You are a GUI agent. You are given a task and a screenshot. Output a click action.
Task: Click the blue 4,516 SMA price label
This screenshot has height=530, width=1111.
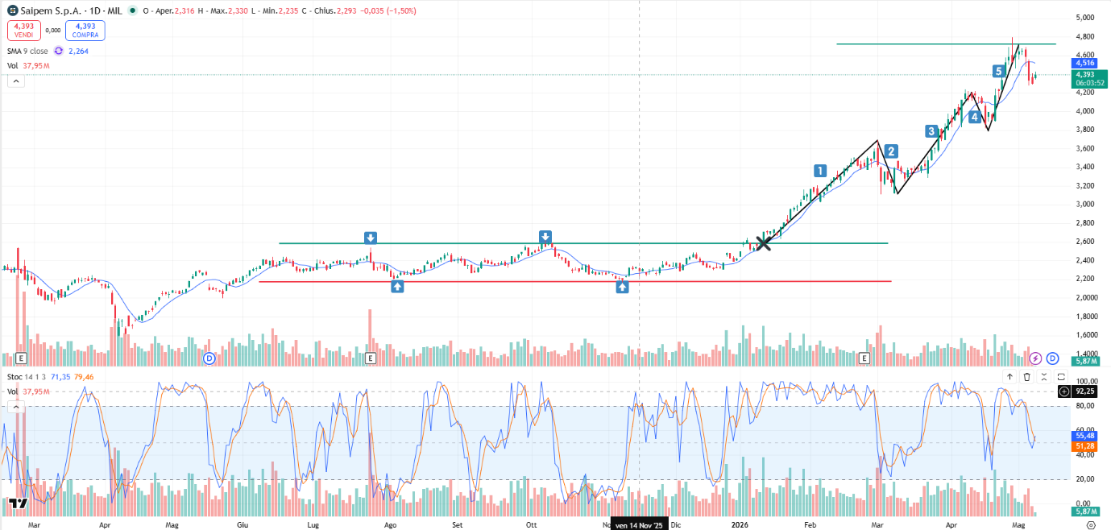1084,62
